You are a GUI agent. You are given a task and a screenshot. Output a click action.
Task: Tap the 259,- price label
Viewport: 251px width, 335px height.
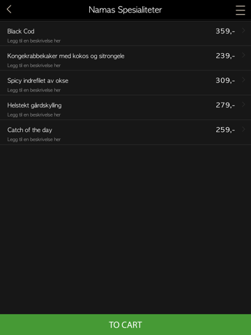click(225, 130)
